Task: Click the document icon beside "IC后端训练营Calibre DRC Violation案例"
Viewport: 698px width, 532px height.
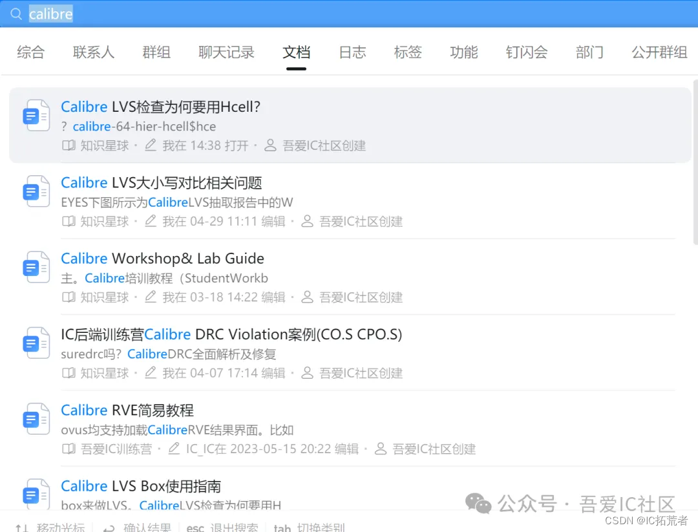Action: (x=36, y=342)
